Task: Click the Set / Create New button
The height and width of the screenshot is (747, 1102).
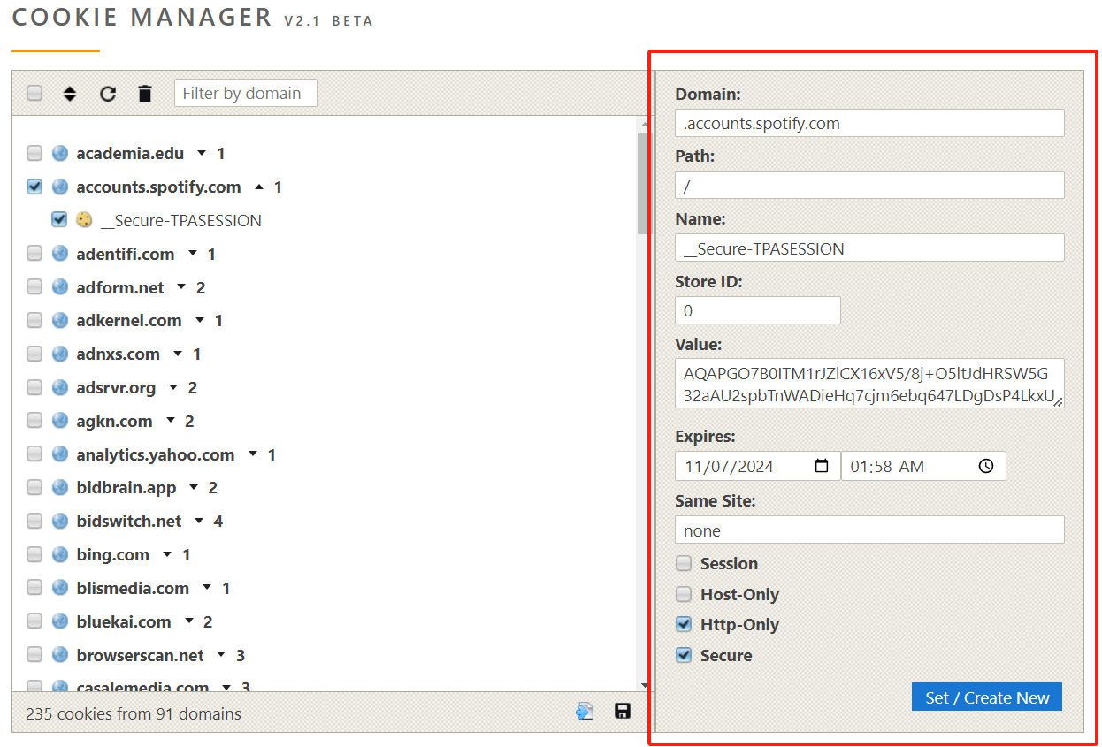Action: [986, 697]
